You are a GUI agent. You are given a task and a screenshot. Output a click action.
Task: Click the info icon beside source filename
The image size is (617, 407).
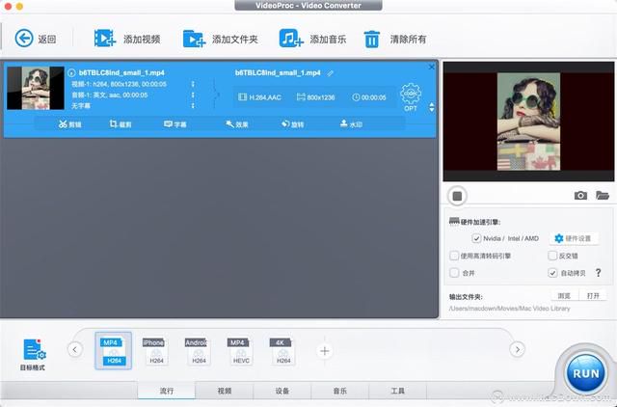[x=71, y=73]
